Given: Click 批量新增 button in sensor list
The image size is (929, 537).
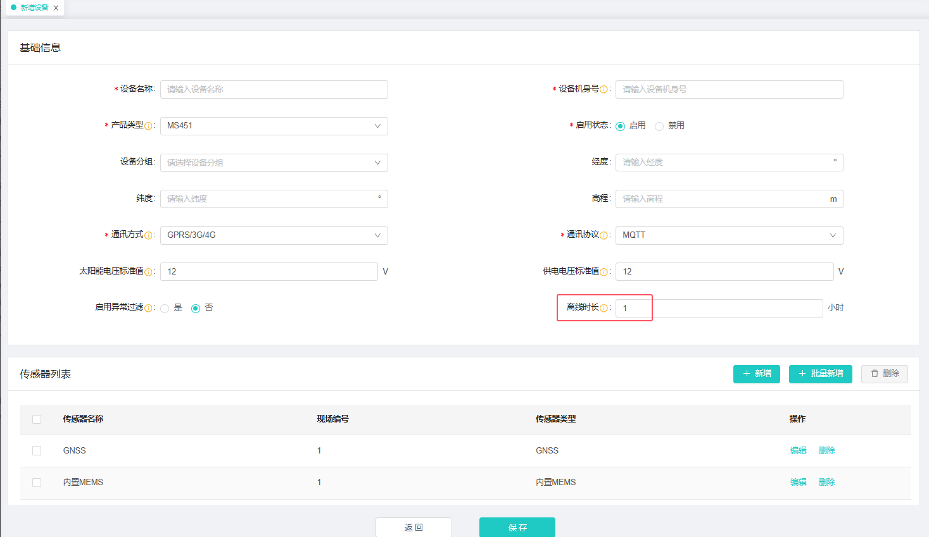Looking at the screenshot, I should click(x=820, y=374).
